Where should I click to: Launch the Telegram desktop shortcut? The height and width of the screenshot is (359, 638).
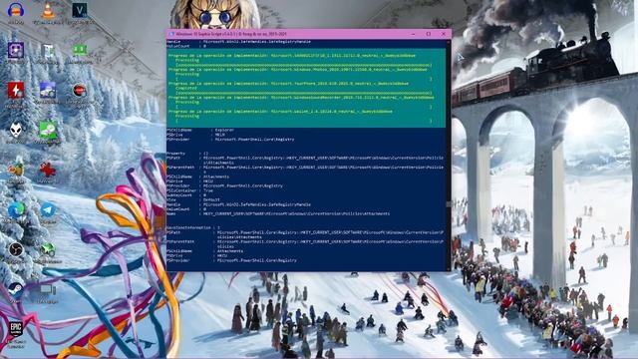click(x=48, y=210)
